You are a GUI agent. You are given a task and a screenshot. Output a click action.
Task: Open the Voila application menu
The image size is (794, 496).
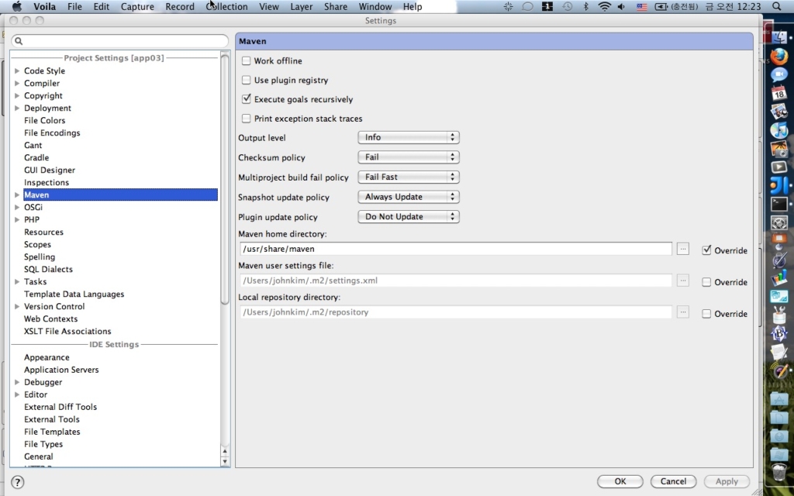point(44,6)
